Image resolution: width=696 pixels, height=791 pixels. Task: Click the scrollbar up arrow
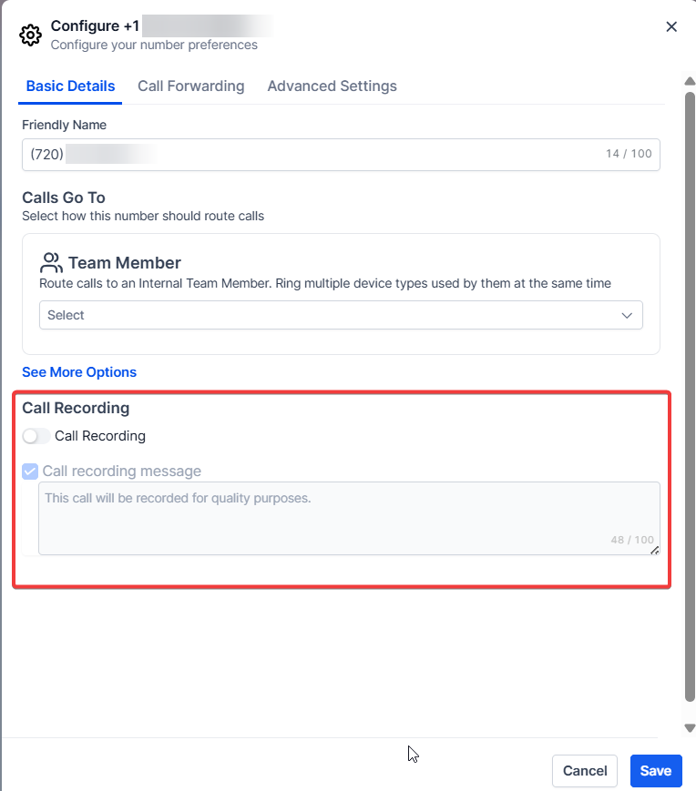(x=690, y=82)
